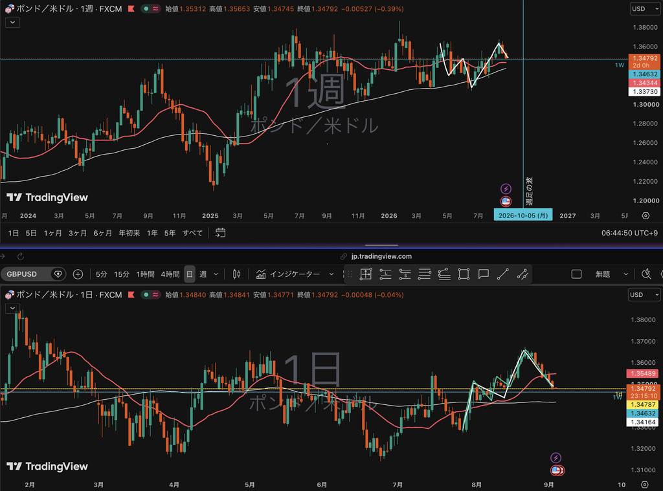Click the add symbol plus icon

tap(78, 274)
